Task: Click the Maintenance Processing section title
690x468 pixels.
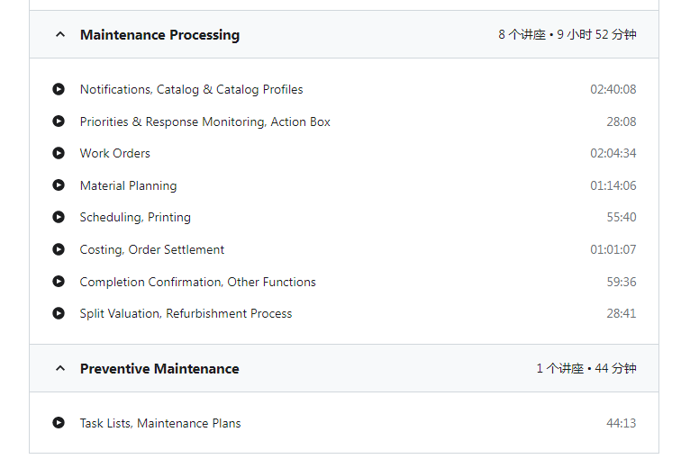Action: tap(159, 35)
